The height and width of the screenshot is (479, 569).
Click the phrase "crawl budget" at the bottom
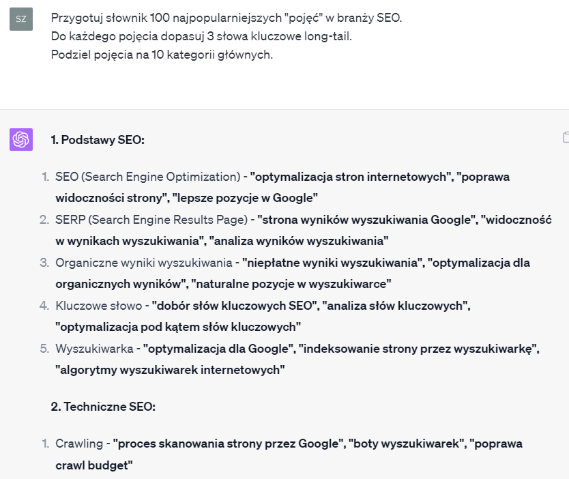(x=93, y=465)
